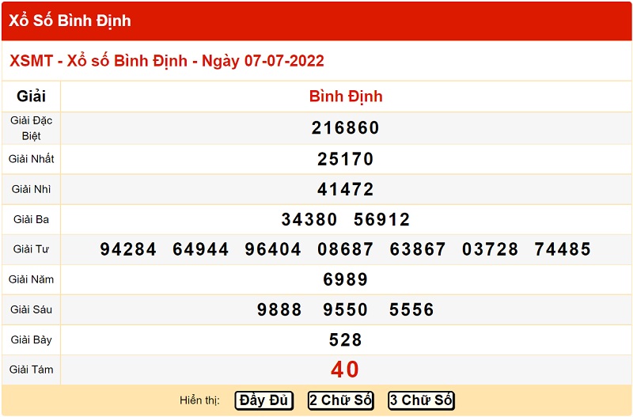Click the 'Giải Đặc Biệt' row label
This screenshot has width=633, height=417.
pos(31,128)
